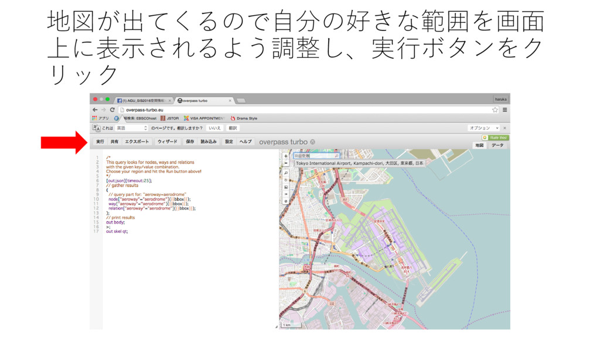Open the エクスポート export menu
This screenshot has height=337, width=600.
point(137,142)
